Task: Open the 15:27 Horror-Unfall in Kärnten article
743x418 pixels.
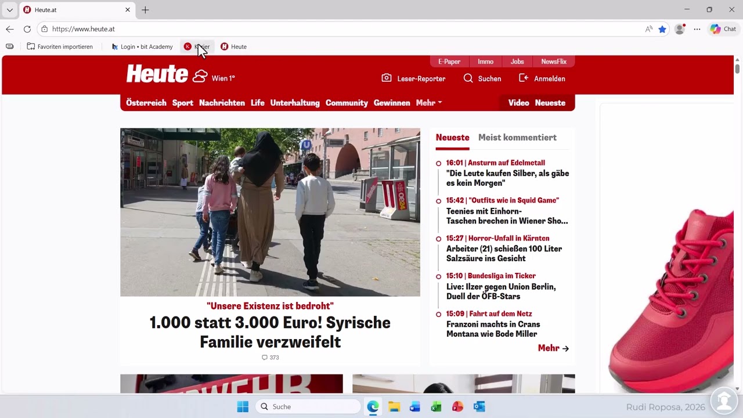Action: point(503,248)
